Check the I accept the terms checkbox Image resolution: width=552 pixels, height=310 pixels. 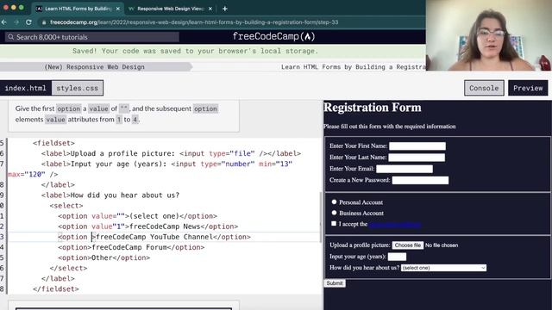pos(334,224)
